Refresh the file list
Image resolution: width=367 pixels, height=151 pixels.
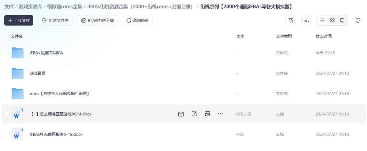[358, 20]
